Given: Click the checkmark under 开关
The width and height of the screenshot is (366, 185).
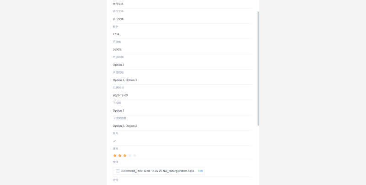Looking at the screenshot, I should coord(114,141).
